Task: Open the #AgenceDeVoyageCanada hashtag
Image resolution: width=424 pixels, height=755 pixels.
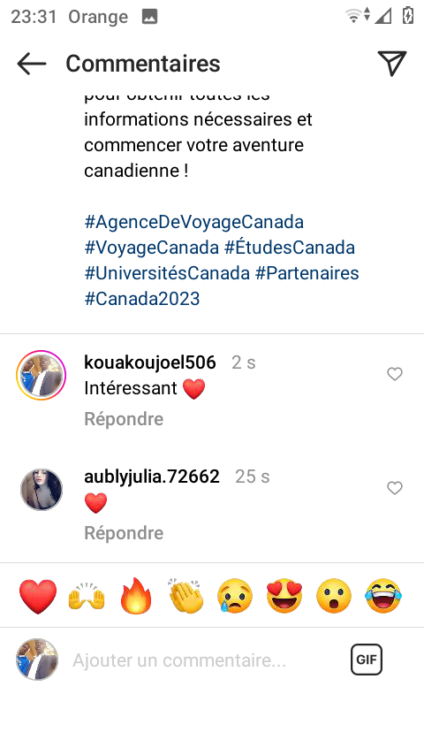Action: pyautogui.click(x=194, y=222)
